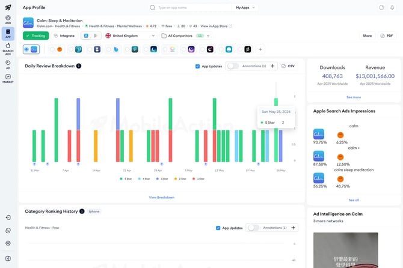Open the APP section in sidebar
403x268 pixels.
[x=8, y=34]
